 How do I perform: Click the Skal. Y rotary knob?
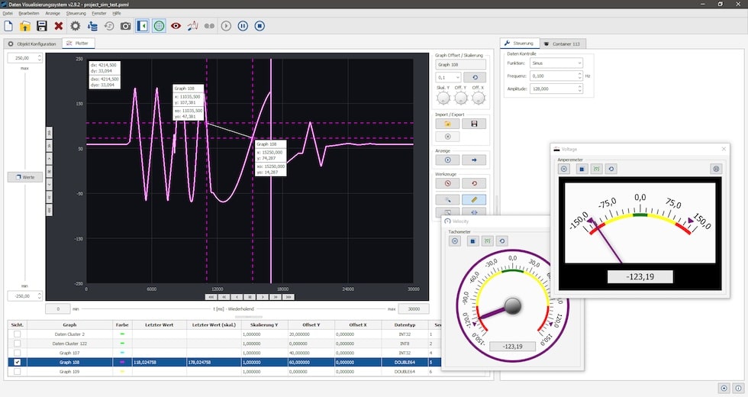tap(442, 97)
